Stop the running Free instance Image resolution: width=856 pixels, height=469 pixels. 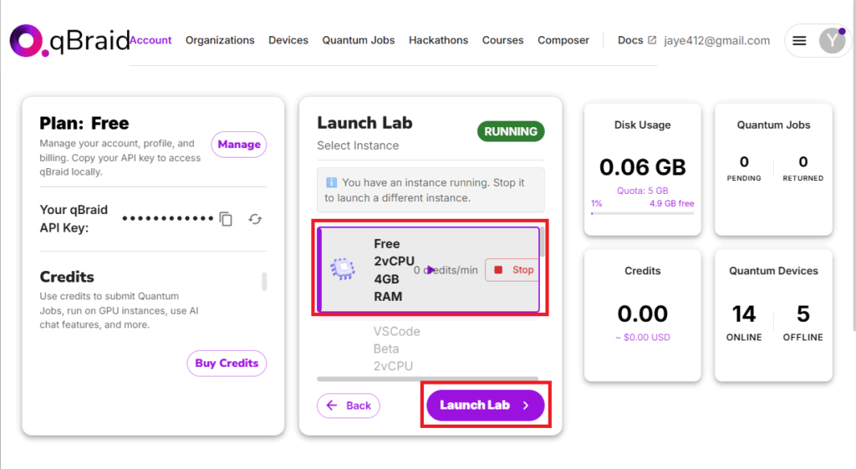[512, 270]
